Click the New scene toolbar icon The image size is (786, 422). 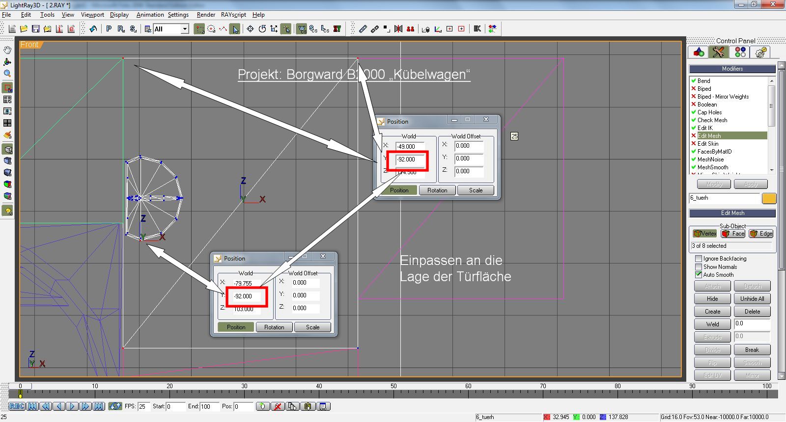pyautogui.click(x=12, y=29)
